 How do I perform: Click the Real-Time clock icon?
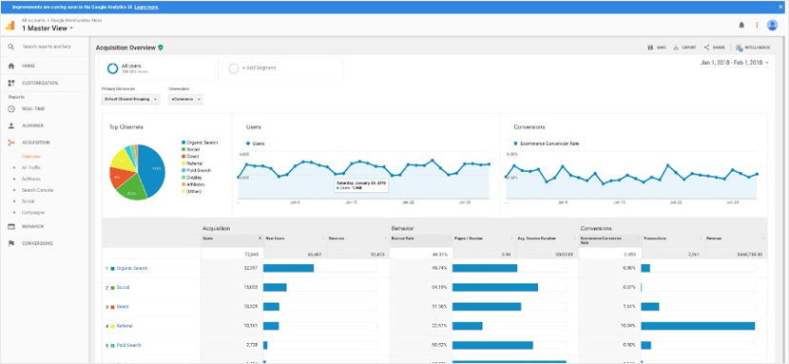point(11,108)
